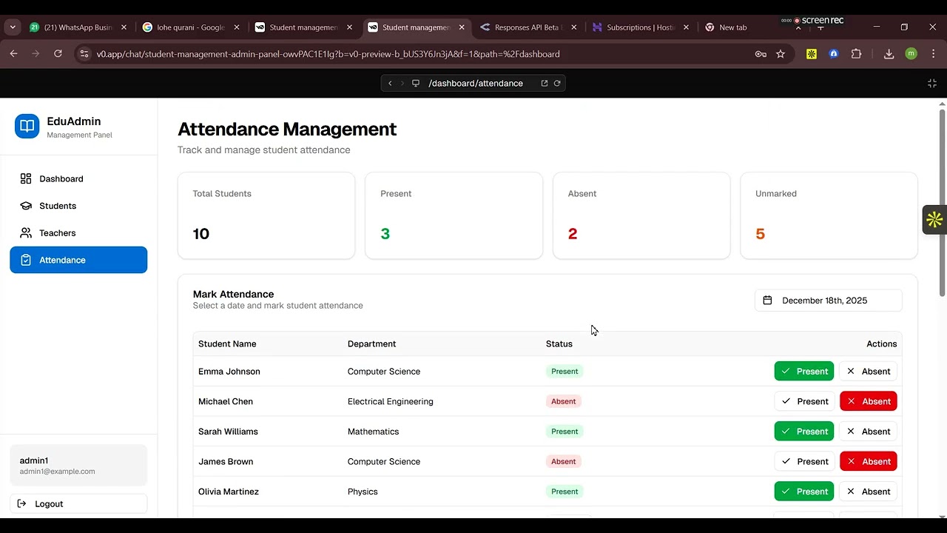
Task: Click the EduAdmin book logo icon
Action: [x=27, y=126]
